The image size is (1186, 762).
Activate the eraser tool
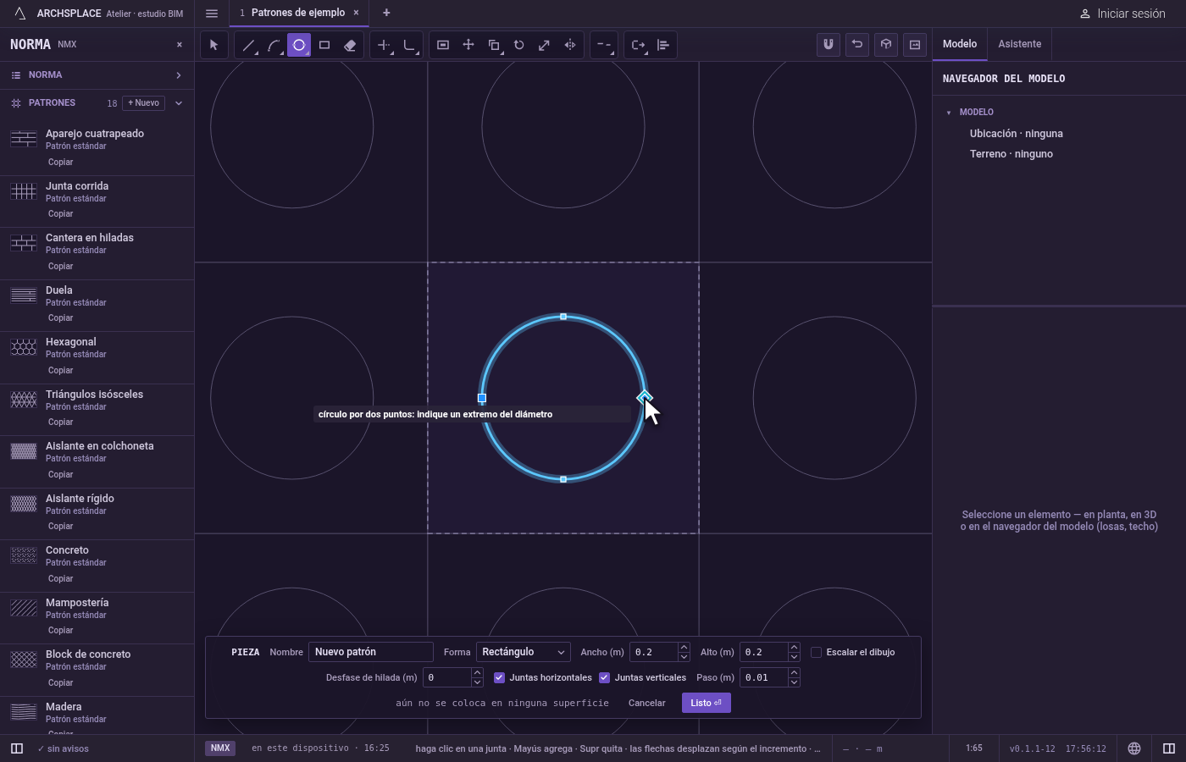350,45
